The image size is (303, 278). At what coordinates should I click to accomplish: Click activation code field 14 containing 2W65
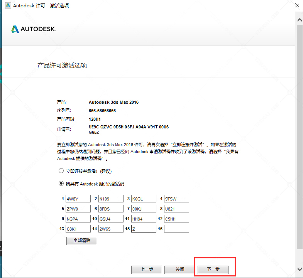click(x=111, y=229)
